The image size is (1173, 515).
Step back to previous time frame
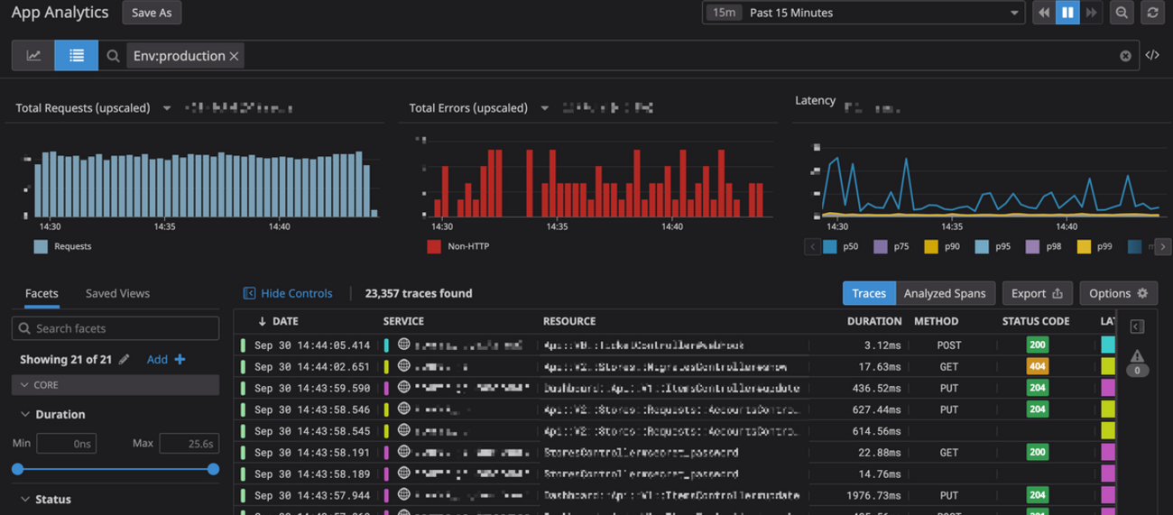pos(1044,13)
